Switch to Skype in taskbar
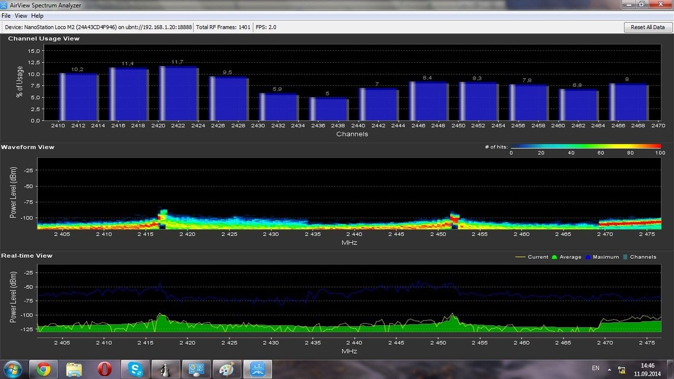 point(135,370)
